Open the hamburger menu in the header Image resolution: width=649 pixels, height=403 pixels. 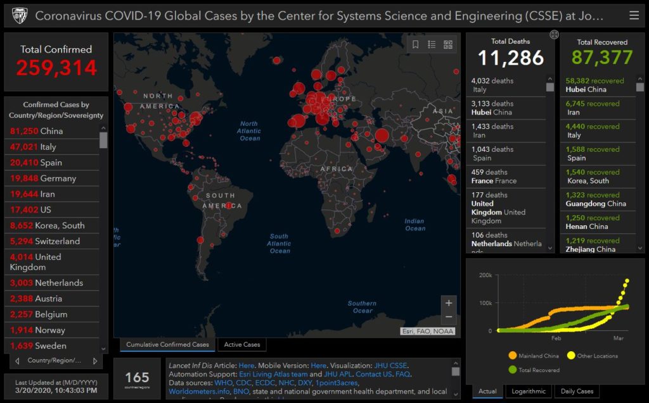click(634, 15)
